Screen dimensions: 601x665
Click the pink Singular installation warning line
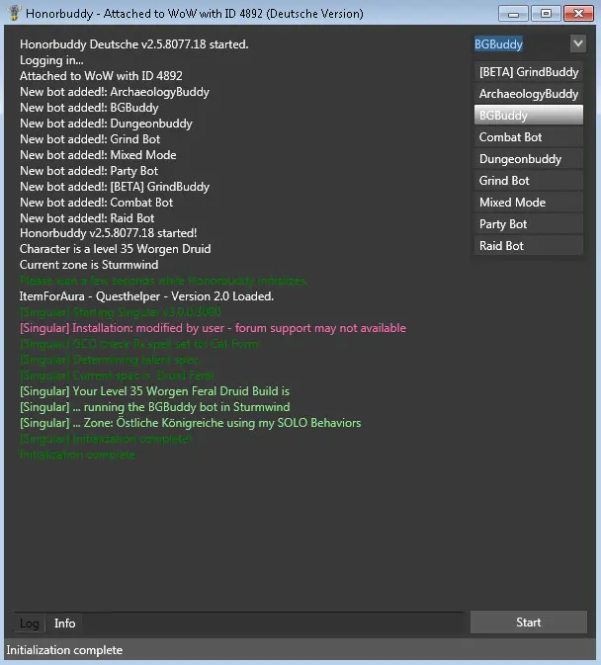point(213,328)
